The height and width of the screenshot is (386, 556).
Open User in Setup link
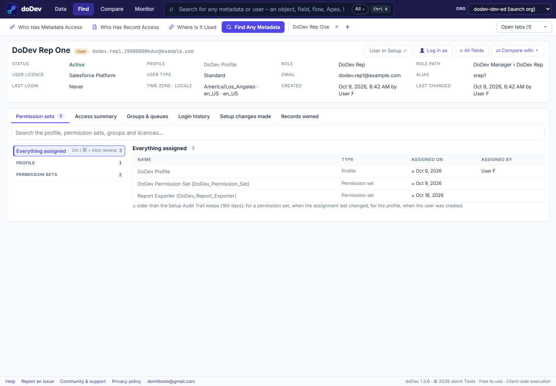coord(388,51)
